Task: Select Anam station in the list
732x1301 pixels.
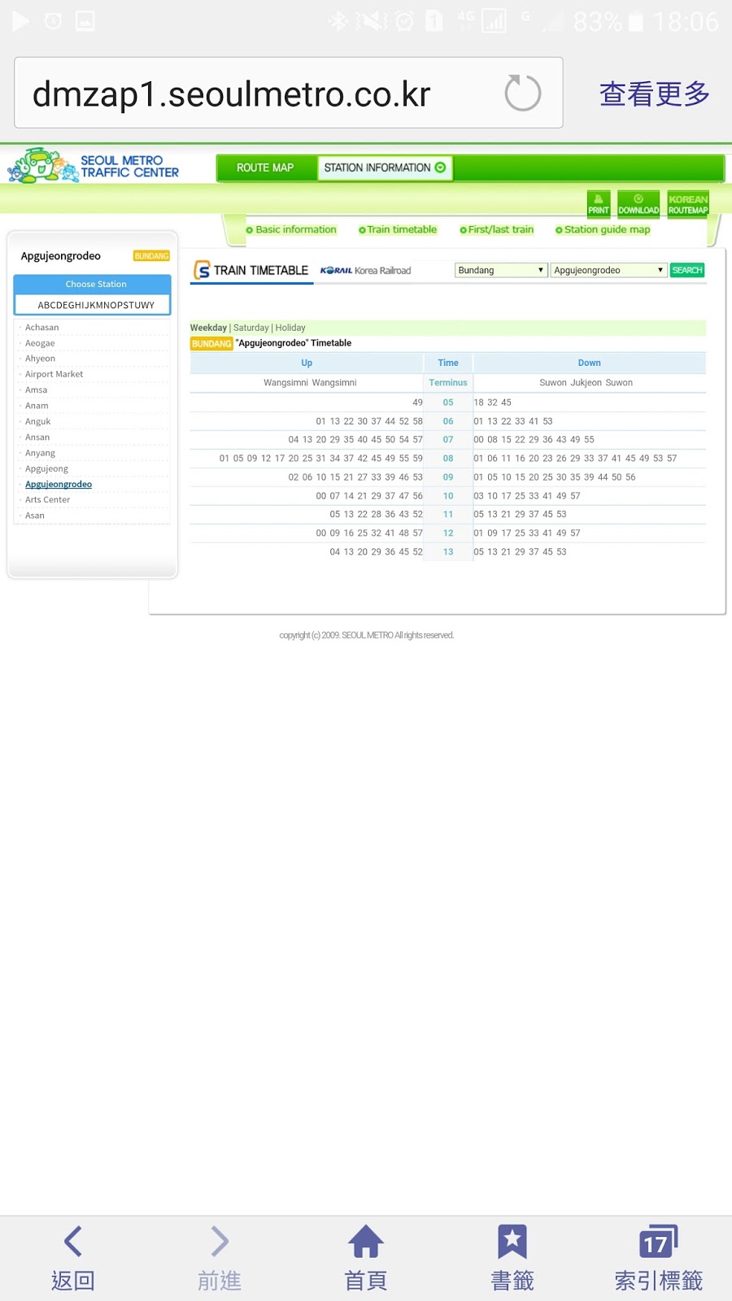Action: 37,406
